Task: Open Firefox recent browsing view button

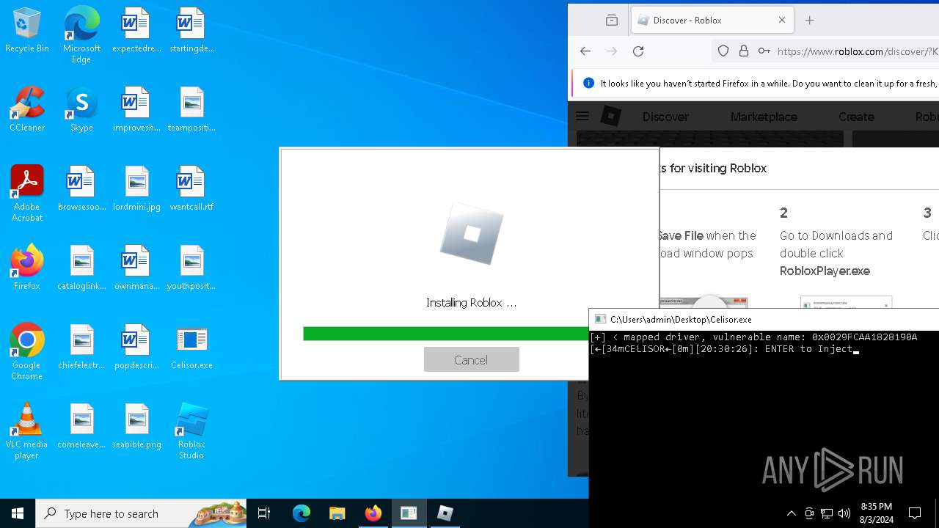Action: 611,21
